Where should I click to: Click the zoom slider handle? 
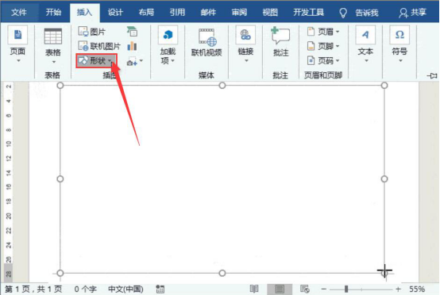(x=346, y=289)
